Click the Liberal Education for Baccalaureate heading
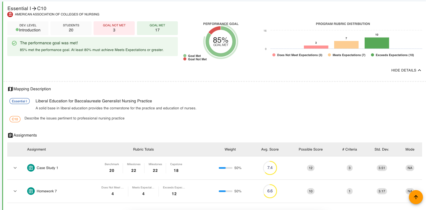Viewport: 426px width, 210px height. coord(94,101)
